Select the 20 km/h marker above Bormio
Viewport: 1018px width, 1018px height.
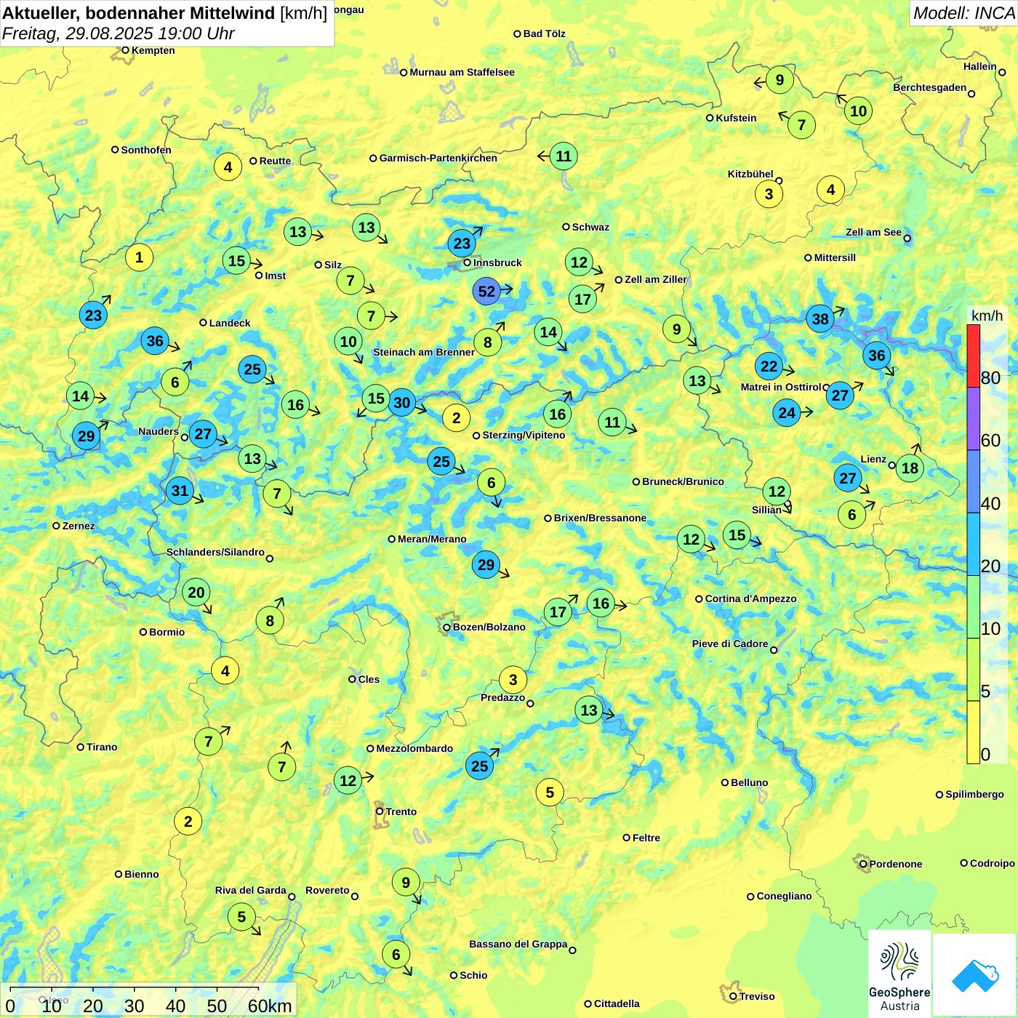[196, 592]
